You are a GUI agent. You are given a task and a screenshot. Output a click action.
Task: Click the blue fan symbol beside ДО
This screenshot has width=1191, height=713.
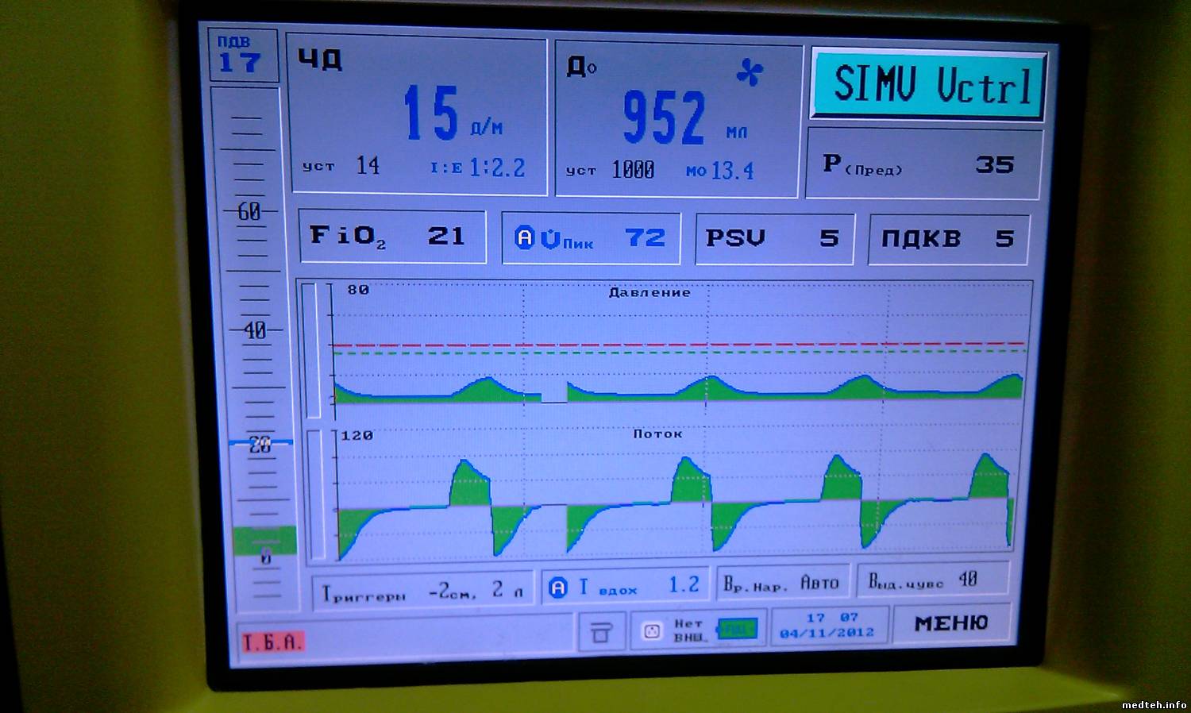(x=749, y=74)
